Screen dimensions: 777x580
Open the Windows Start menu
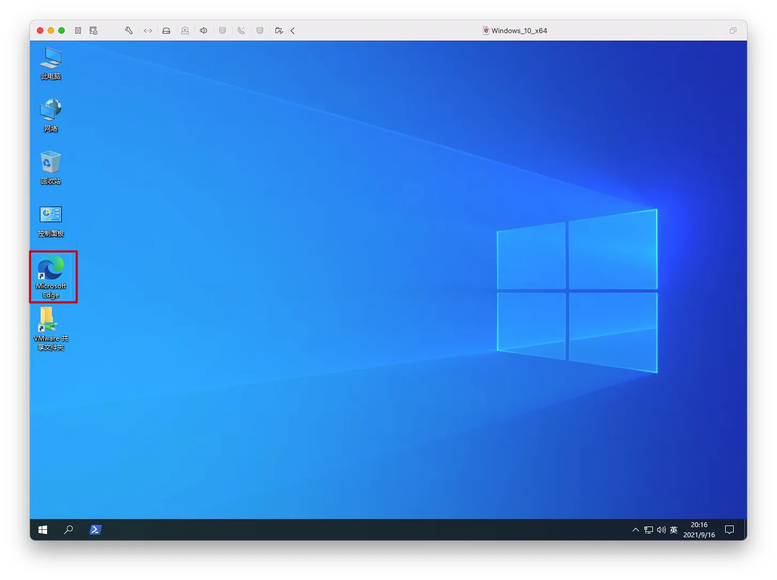tap(43, 530)
